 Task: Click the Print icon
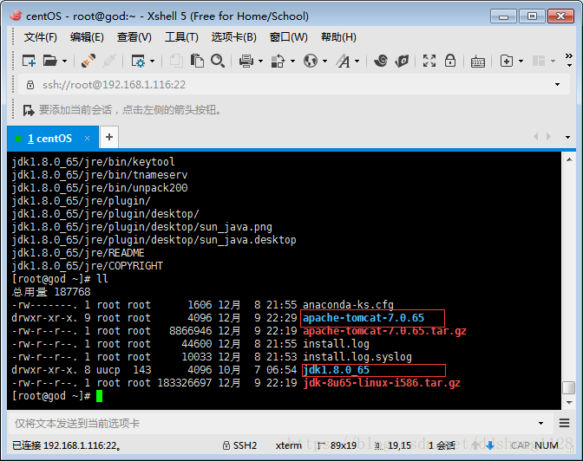tap(246, 61)
